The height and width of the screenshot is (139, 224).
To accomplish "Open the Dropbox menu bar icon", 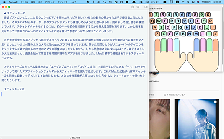I will click(88, 2).
